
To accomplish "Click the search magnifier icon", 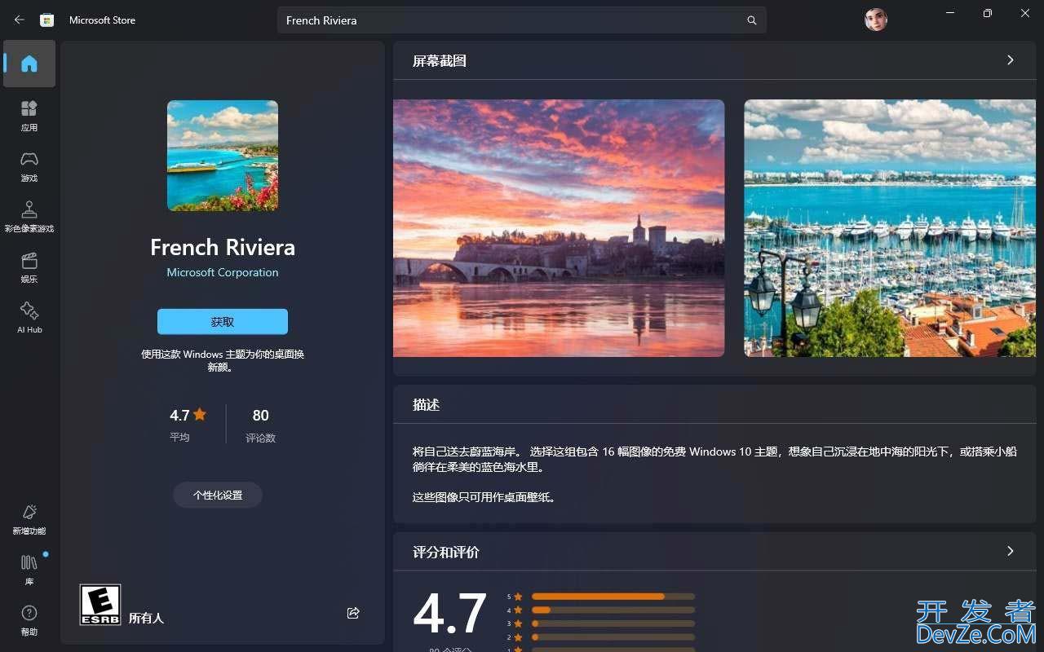I will [752, 20].
